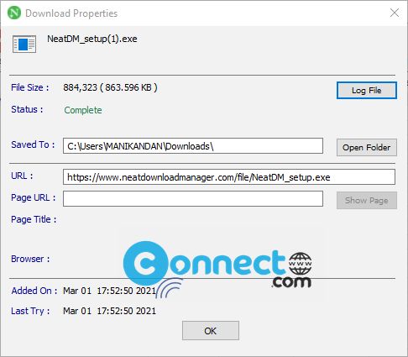Click the Open Folder button
408x357 pixels.
[367, 147]
